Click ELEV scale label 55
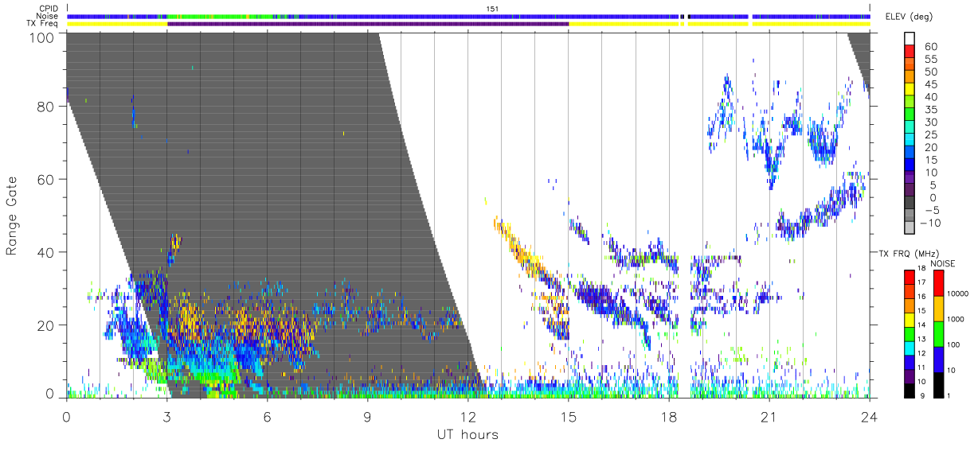 929,60
